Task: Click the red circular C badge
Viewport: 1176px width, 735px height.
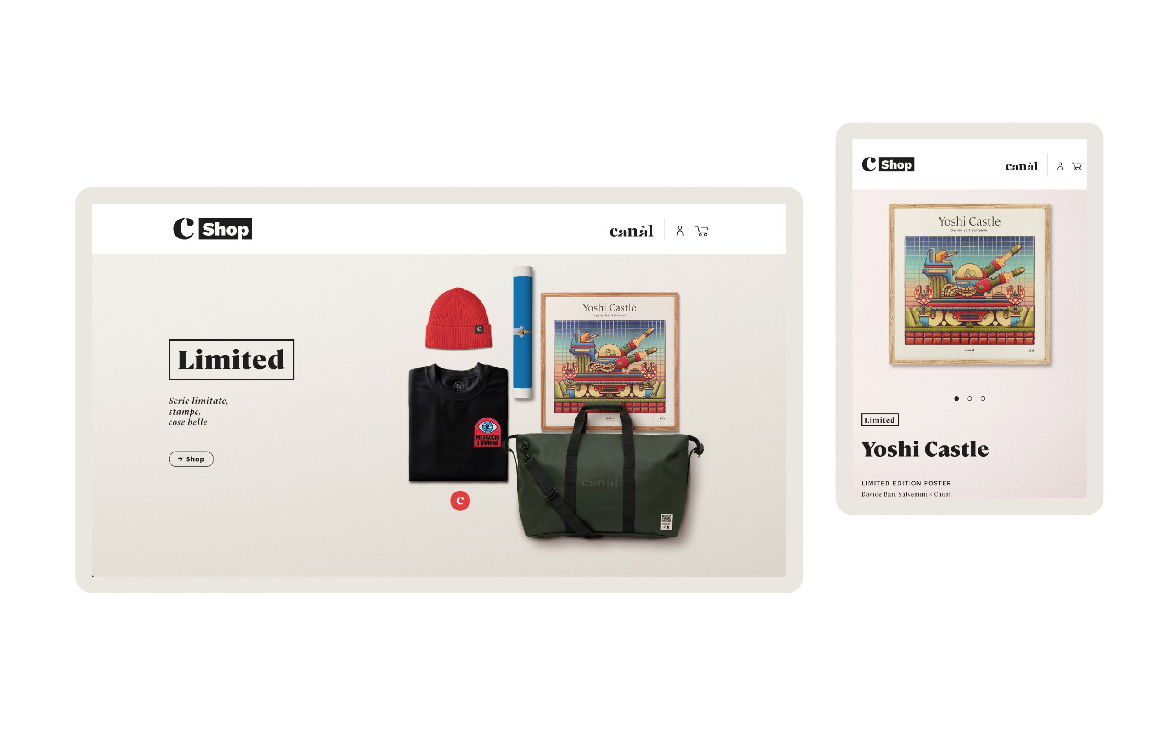Action: (460, 501)
